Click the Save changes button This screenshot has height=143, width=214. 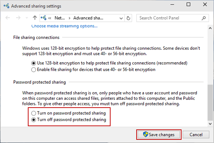pyautogui.click(x=159, y=135)
